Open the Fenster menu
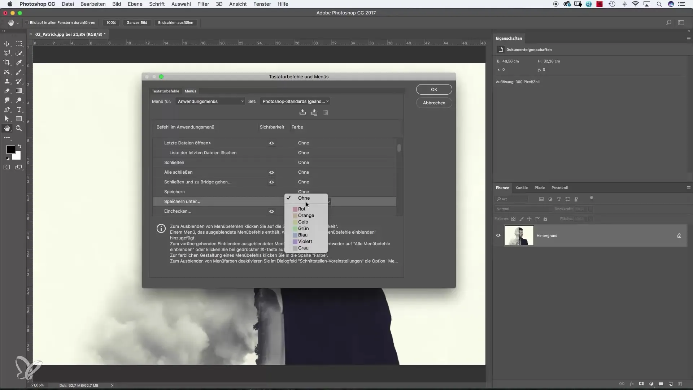Image resolution: width=693 pixels, height=390 pixels. click(262, 4)
